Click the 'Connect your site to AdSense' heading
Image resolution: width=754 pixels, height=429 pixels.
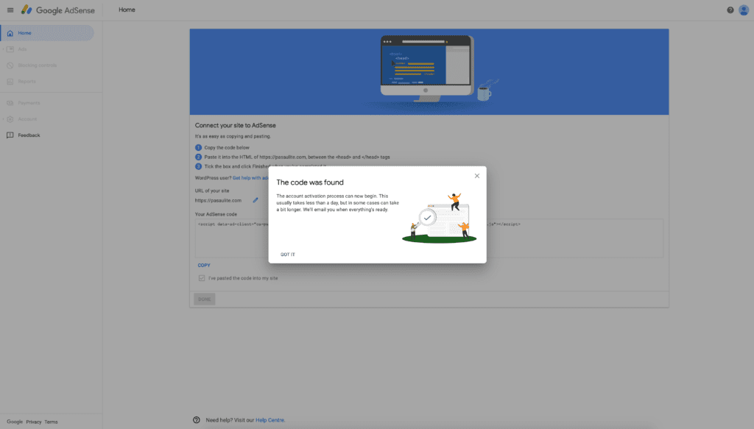[x=235, y=125]
